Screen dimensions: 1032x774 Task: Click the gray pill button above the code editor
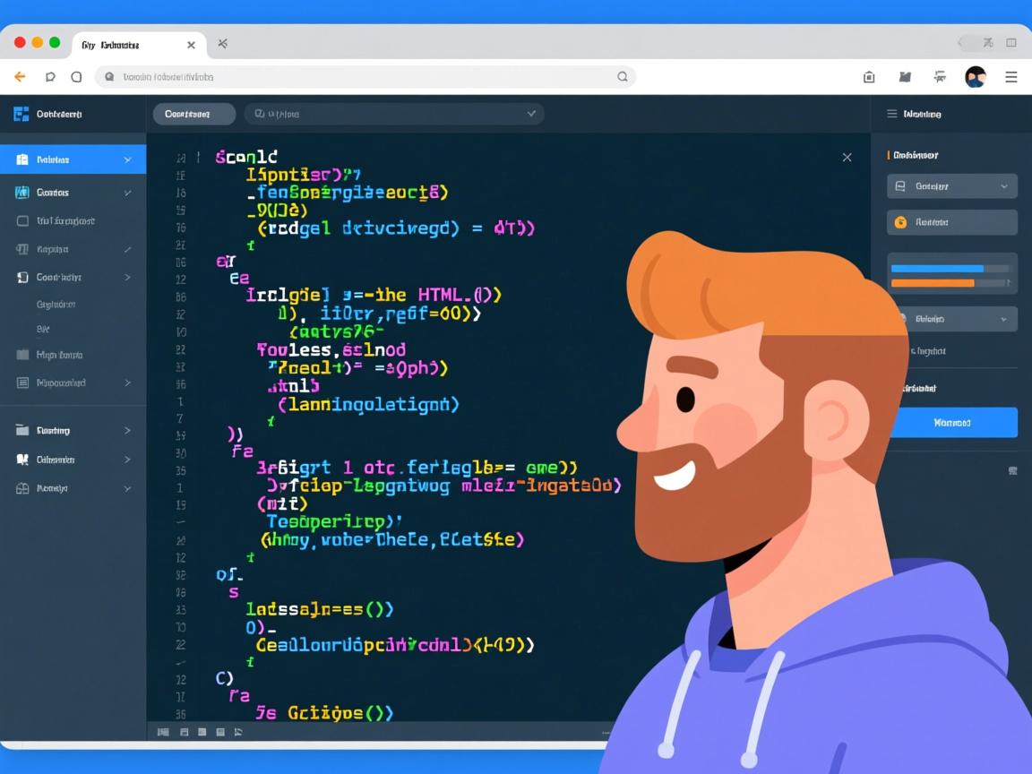click(193, 114)
